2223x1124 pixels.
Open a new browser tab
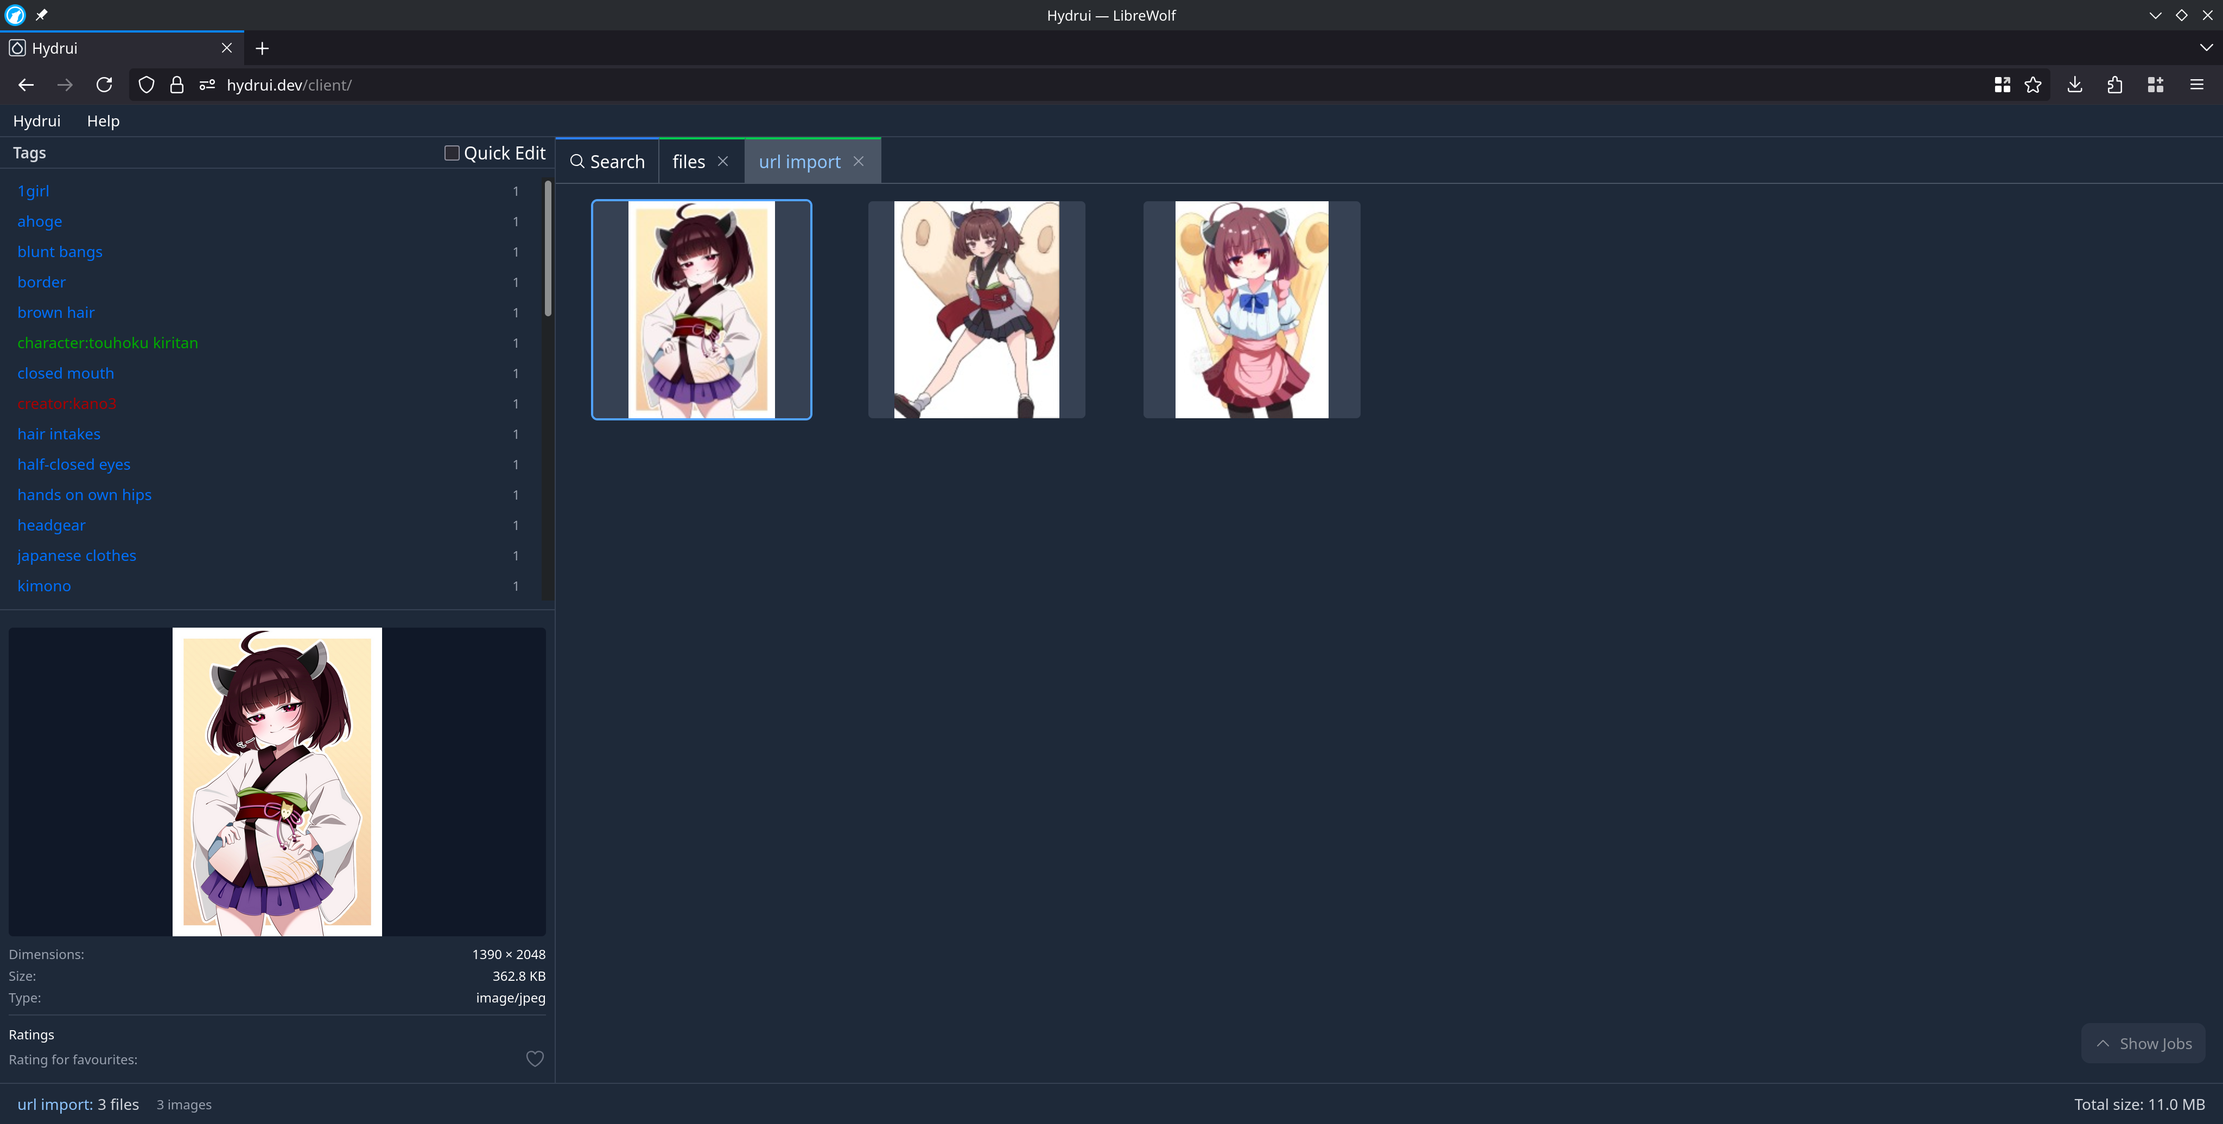click(262, 48)
